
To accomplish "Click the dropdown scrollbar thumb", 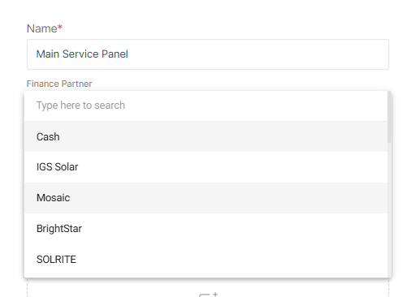I will coord(389,117).
